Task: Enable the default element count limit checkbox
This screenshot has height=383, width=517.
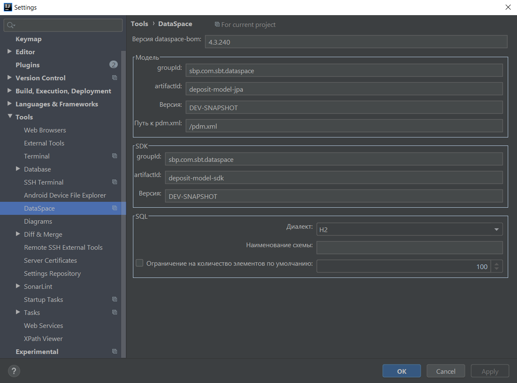Action: pyautogui.click(x=140, y=264)
